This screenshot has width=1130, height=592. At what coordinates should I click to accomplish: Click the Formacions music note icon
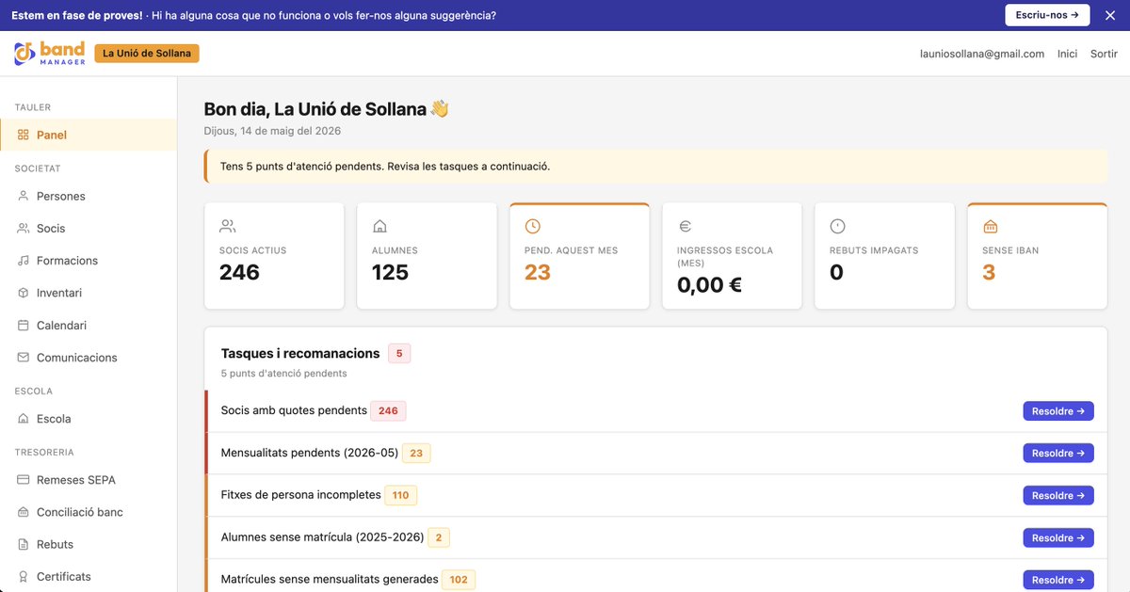[24, 261]
